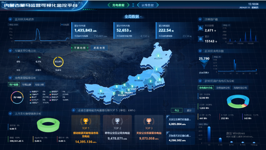266x150 pixels.
Task: Toggle the legend entry showing 22.34%
Action: click(59, 94)
